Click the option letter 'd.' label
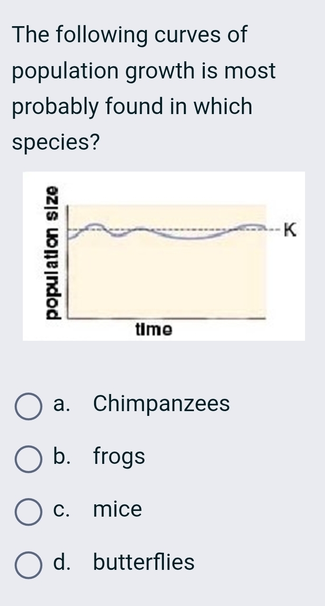 [63, 563]
